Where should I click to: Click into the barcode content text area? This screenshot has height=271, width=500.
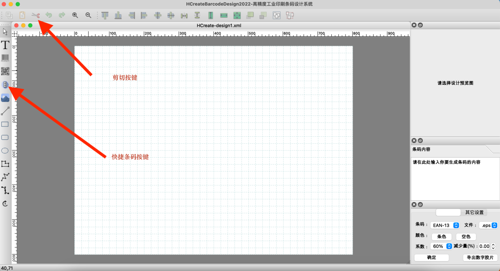click(455, 177)
